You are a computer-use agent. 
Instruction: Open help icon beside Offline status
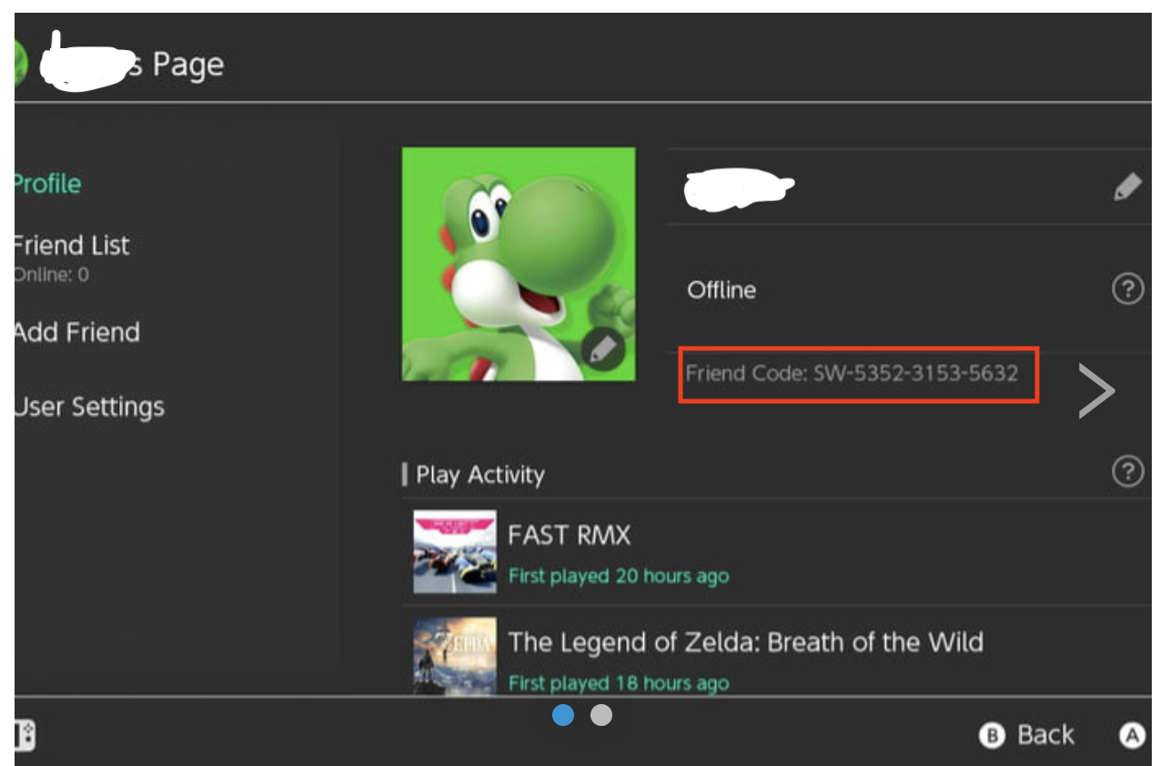(x=1127, y=290)
